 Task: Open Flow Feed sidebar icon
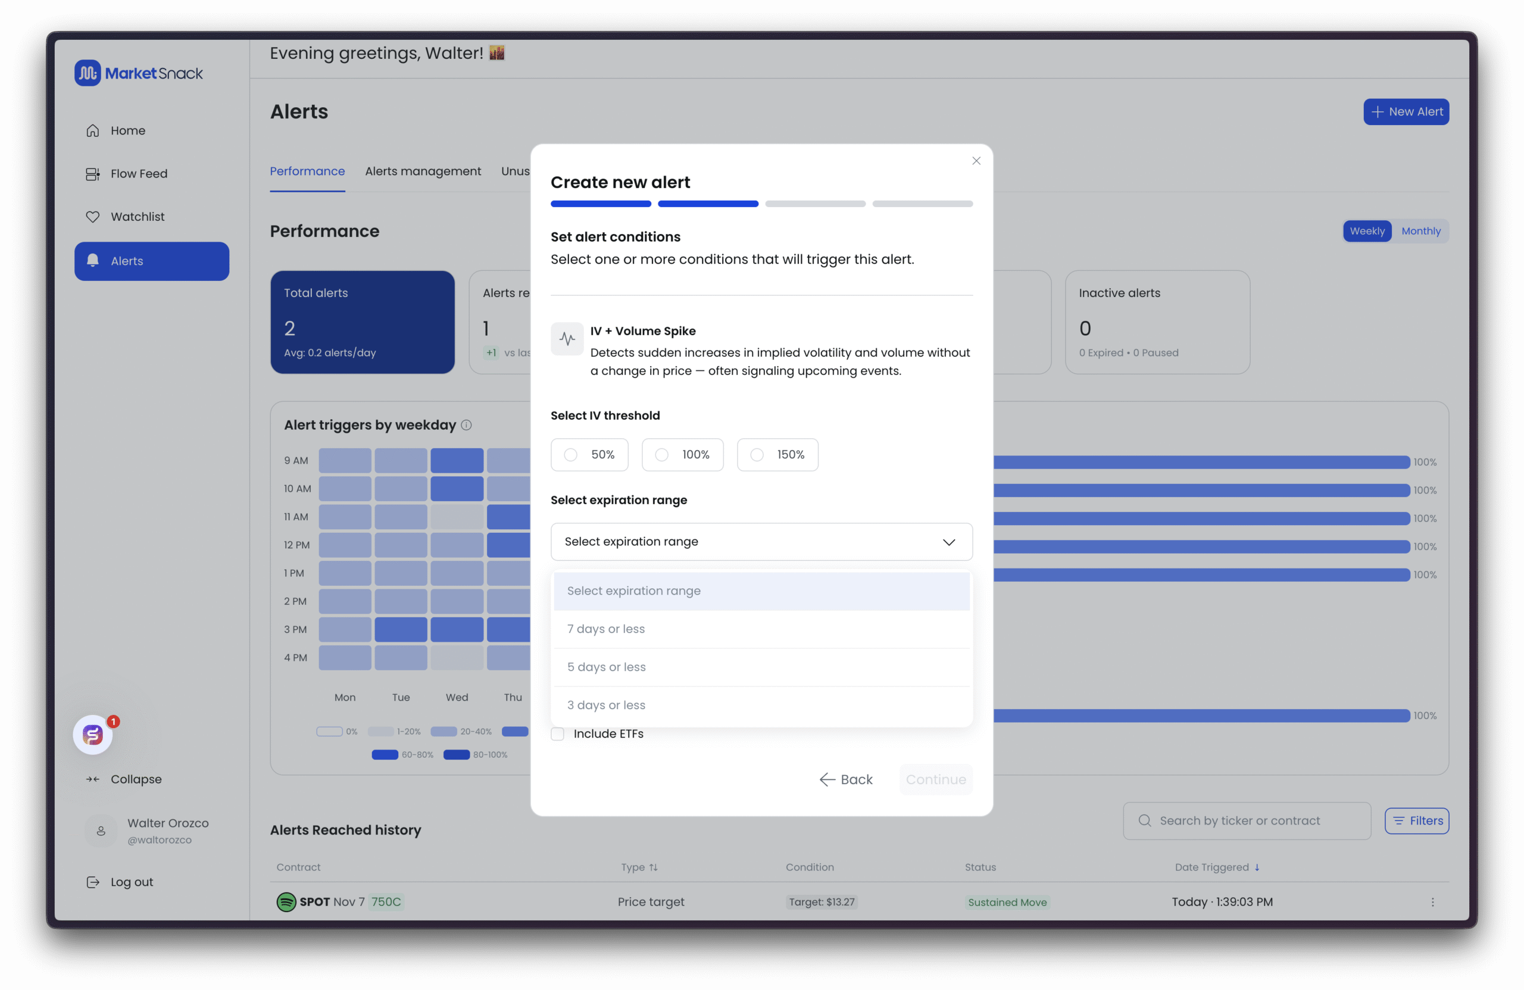click(x=93, y=174)
